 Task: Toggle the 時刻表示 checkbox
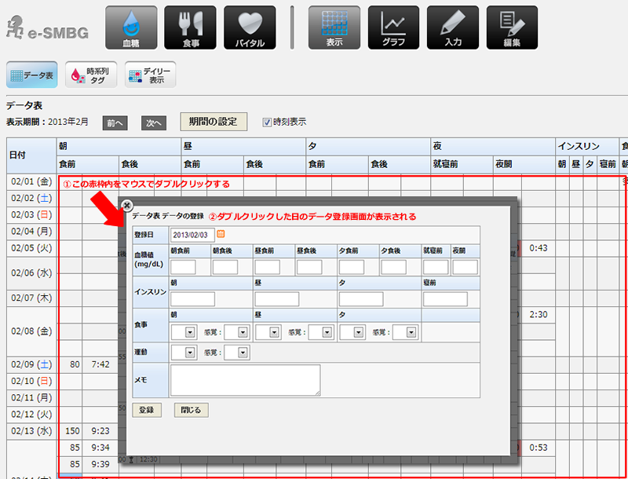[267, 122]
